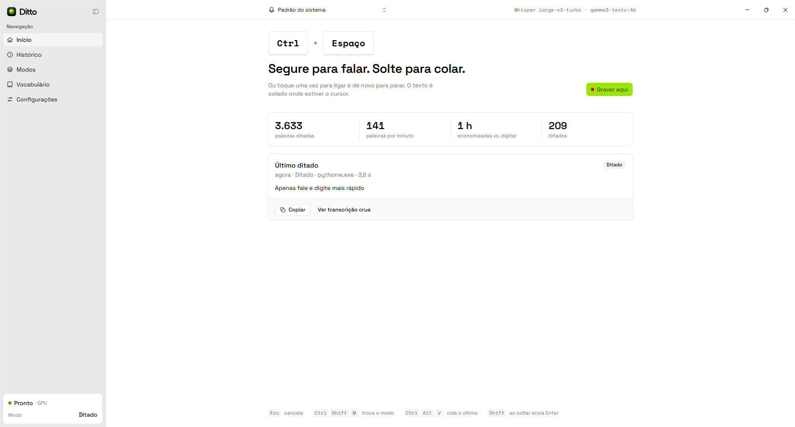Screen dimensions: 795x427
Task: Click the gemma3-texto:4b model label
Action: (613, 10)
